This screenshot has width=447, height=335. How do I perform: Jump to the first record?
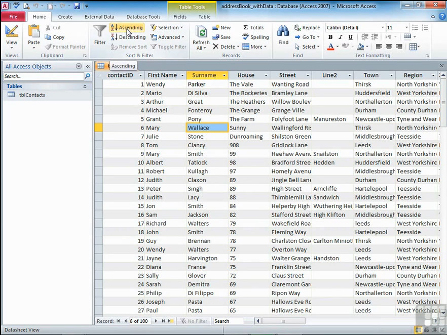coord(118,321)
